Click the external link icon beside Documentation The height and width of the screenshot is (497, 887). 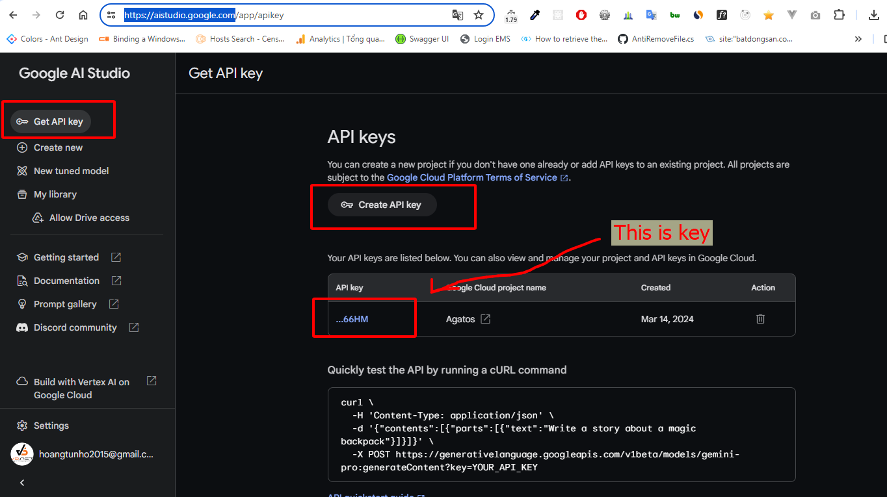click(116, 281)
